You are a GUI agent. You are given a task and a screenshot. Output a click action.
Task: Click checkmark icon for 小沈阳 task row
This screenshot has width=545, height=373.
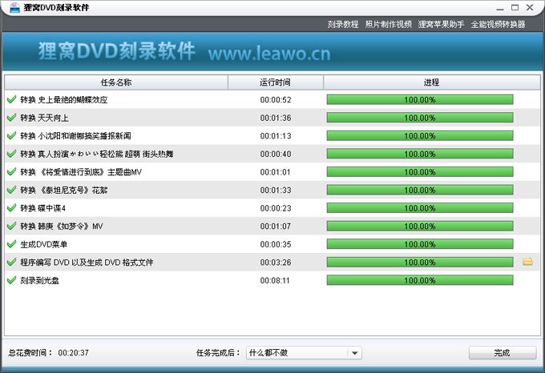tap(11, 135)
